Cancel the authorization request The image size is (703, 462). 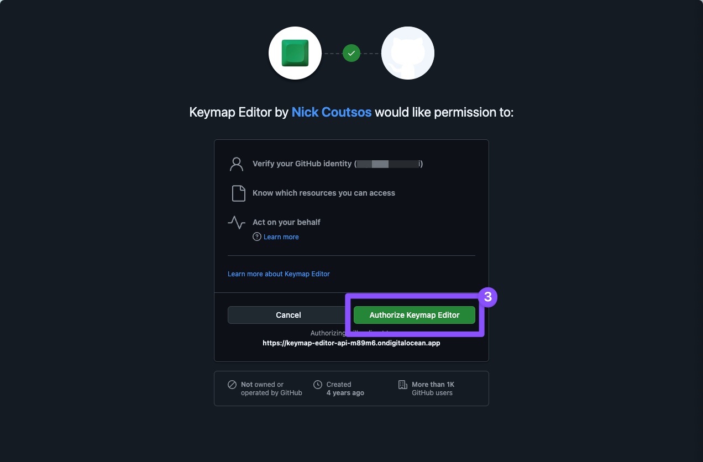pos(288,315)
